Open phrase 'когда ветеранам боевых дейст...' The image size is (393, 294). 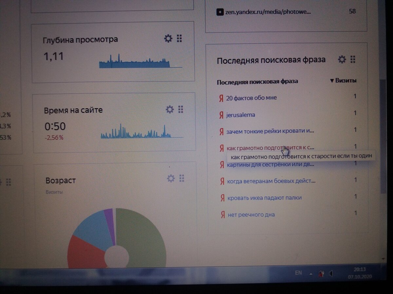pyautogui.click(x=271, y=181)
